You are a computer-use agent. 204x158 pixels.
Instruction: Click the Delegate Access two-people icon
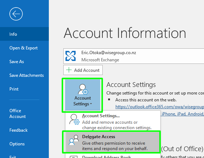74,140
